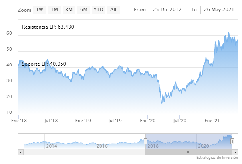Click right navigator range handle
The height and width of the screenshot is (164, 242).
coord(232,141)
